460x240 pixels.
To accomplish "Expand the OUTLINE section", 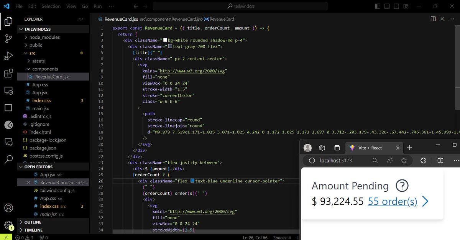I will point(54,222).
